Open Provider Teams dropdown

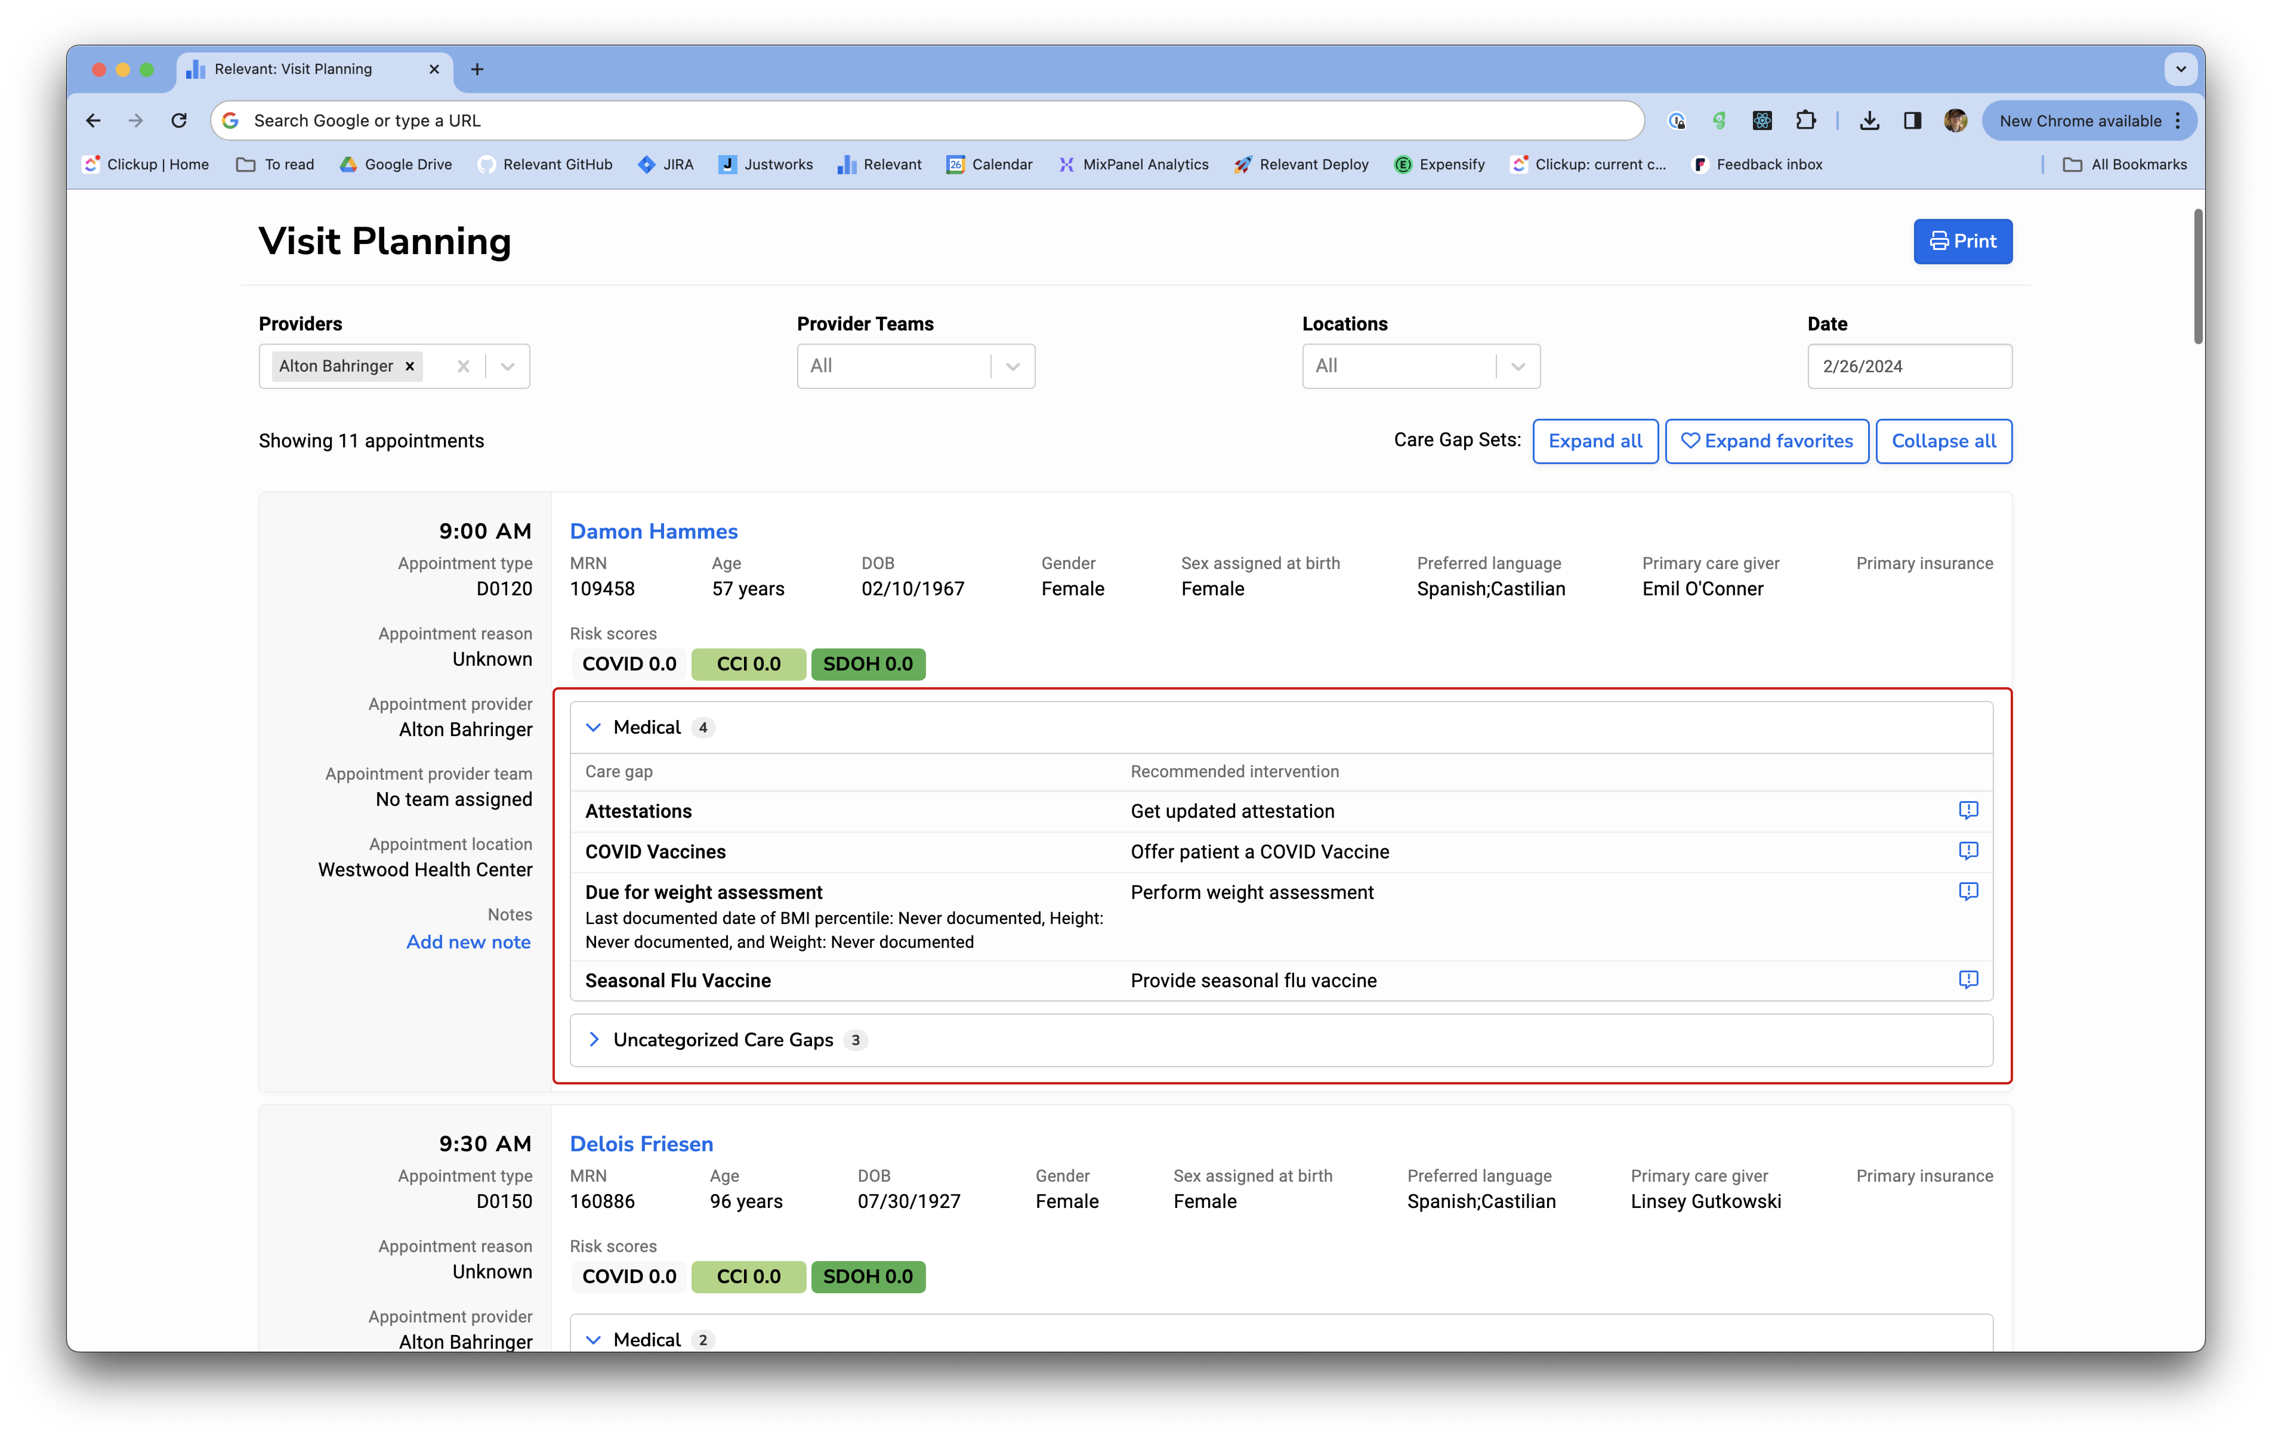pyautogui.click(x=1012, y=366)
